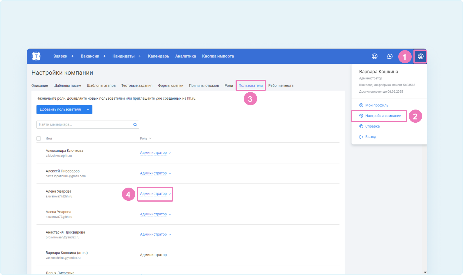Switch to the Шаблоны писем tab

[67, 86]
